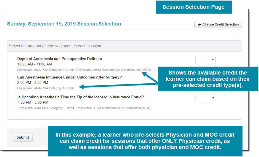Open the time dropdown for Depth of Anesthesia session
259x157 pixels.
pyautogui.click(x=205, y=60)
